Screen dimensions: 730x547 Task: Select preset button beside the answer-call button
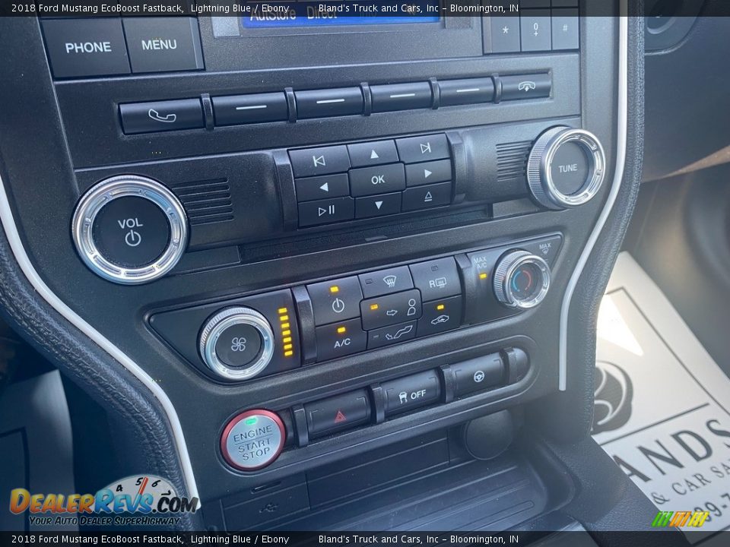coord(250,107)
